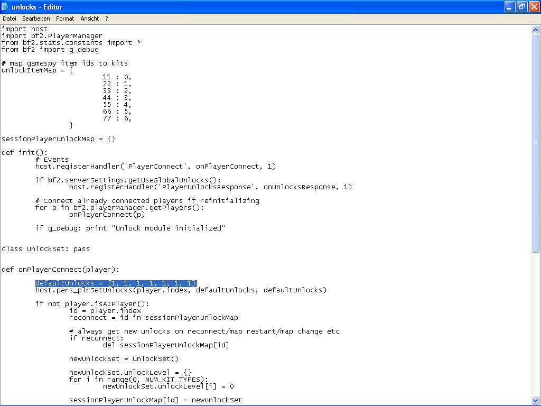Screen dimensions: 541x406
Task: Click 'newUnlockSet = UnlockSet()' line
Action: tap(124, 359)
